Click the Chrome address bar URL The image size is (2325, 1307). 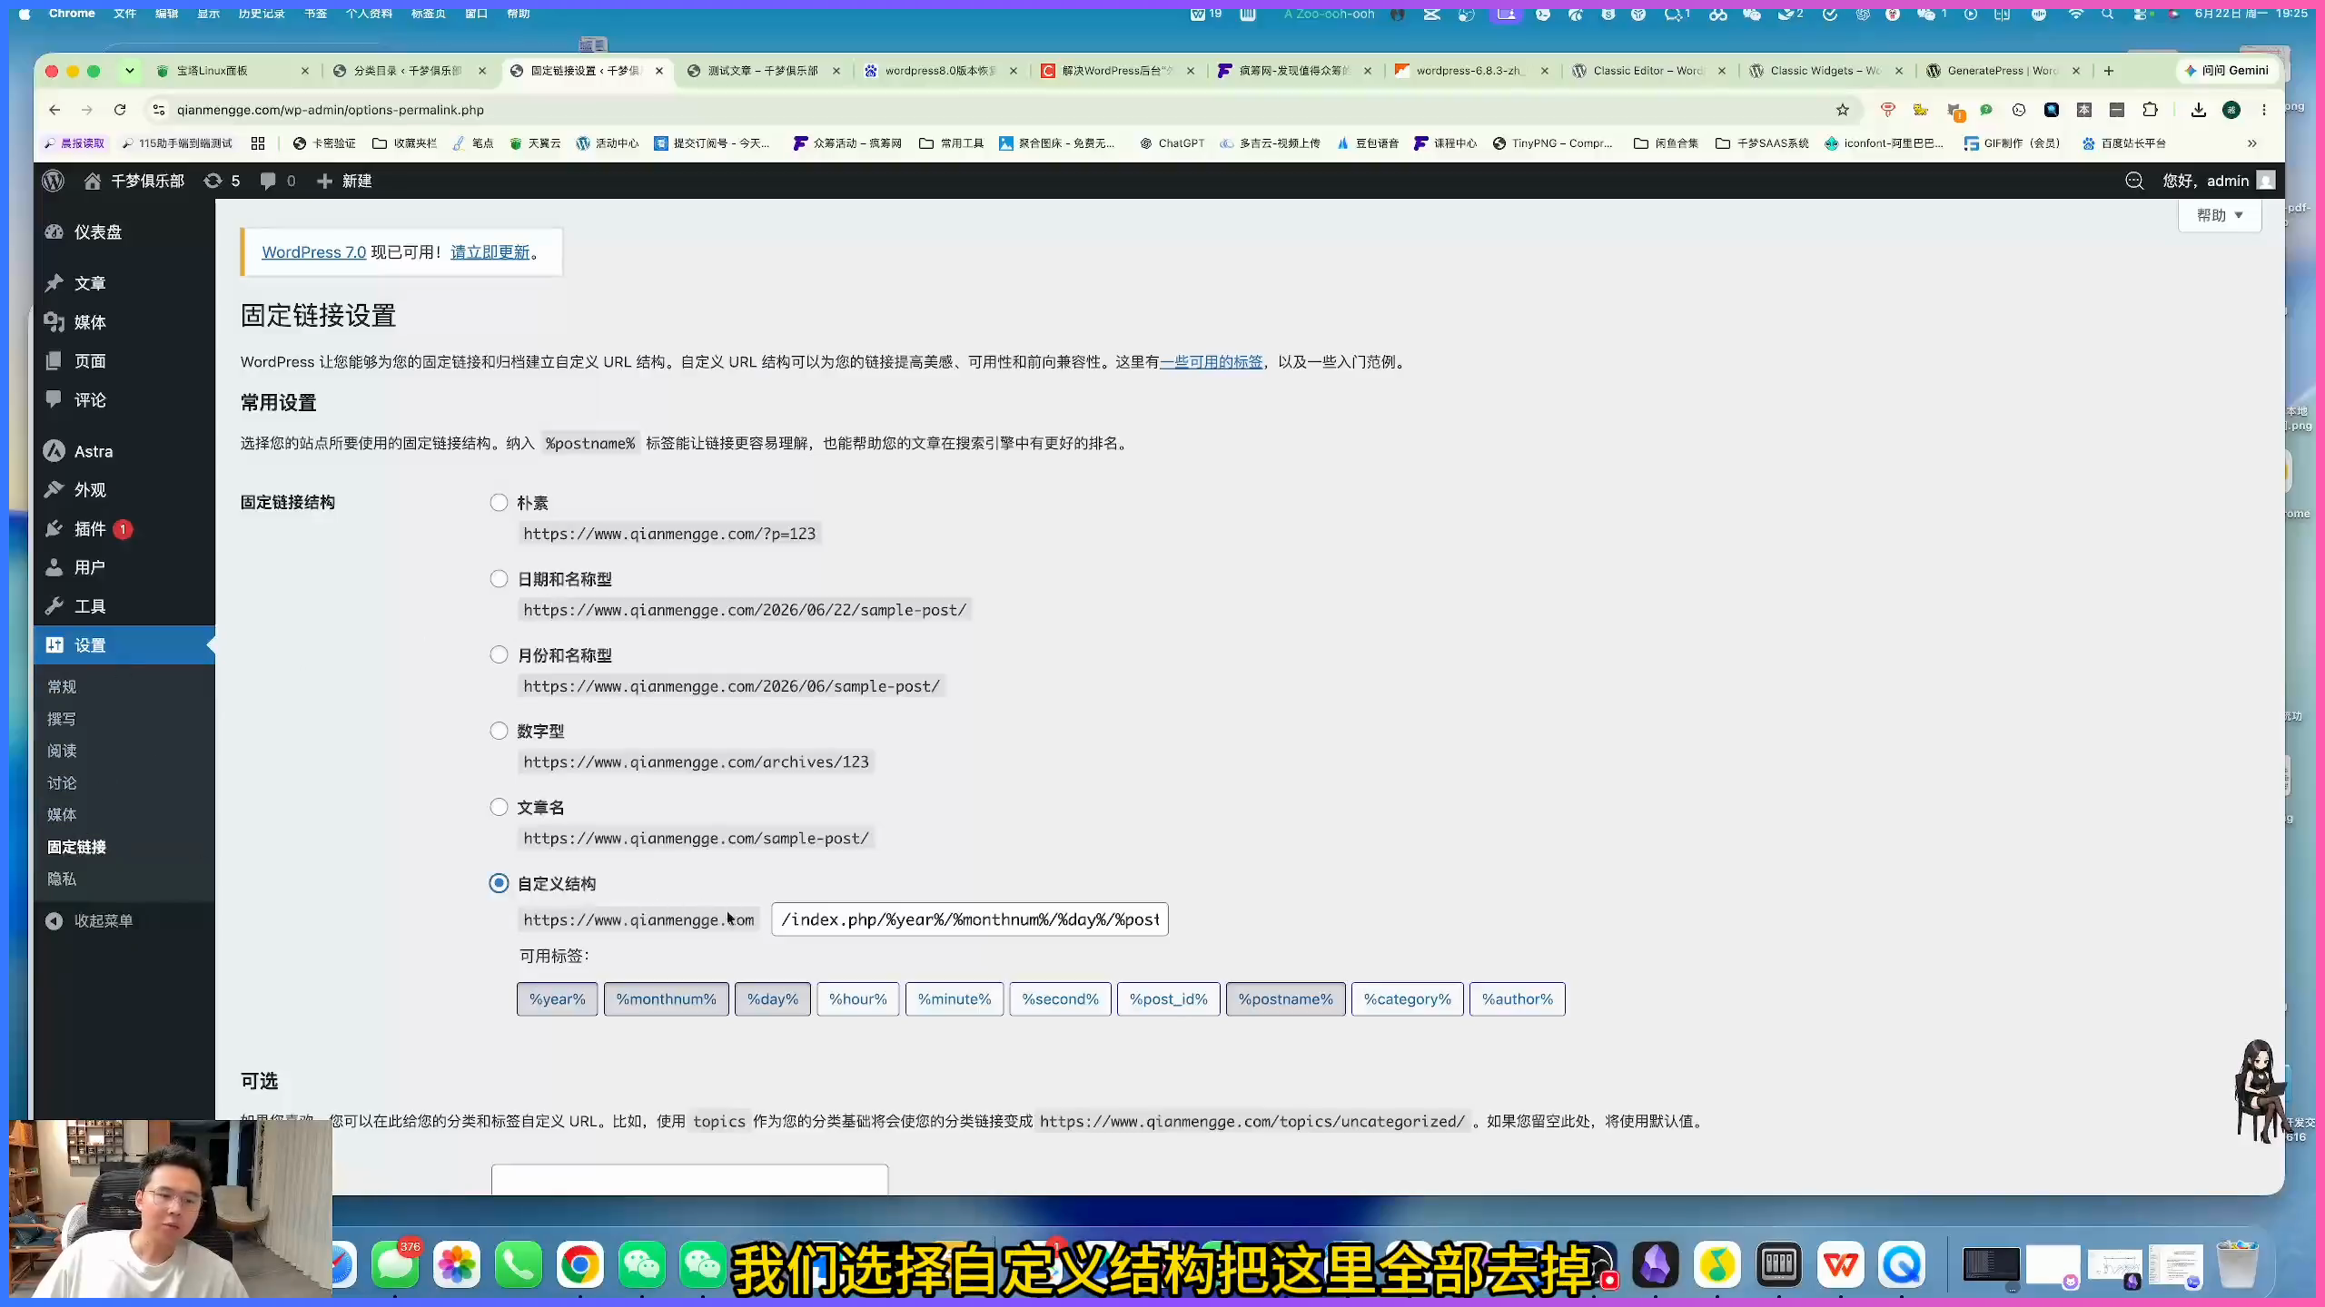(331, 110)
